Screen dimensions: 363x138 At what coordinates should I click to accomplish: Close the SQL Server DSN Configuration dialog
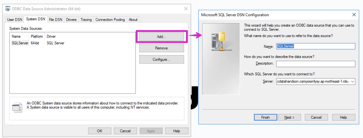coord(354,15)
